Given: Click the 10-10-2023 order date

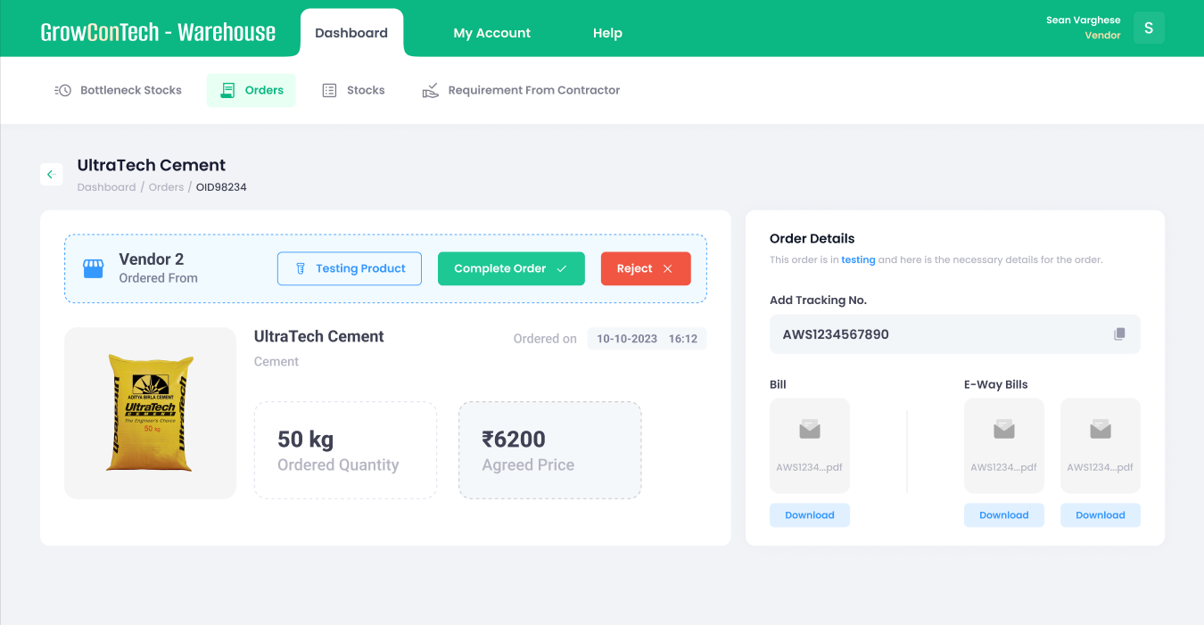Looking at the screenshot, I should [627, 339].
